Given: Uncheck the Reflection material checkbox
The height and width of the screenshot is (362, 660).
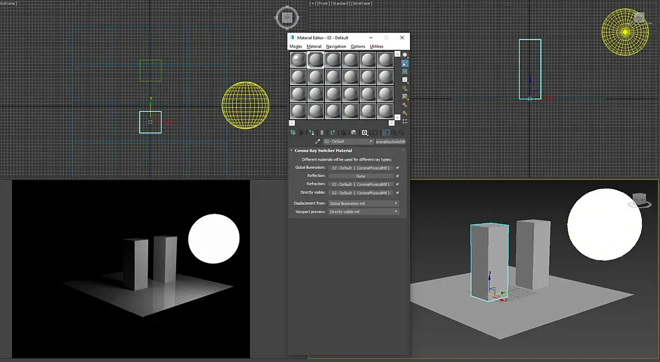Looking at the screenshot, I should (x=398, y=176).
